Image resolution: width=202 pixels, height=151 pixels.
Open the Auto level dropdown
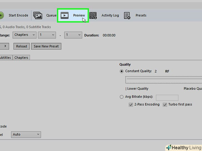click(26, 135)
